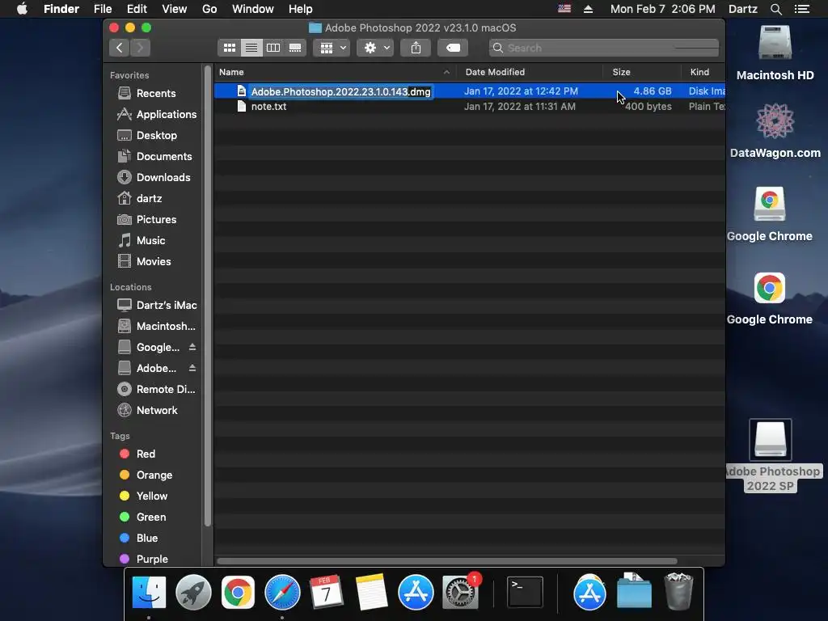Open the group-by arrangement dropdown

pos(332,48)
